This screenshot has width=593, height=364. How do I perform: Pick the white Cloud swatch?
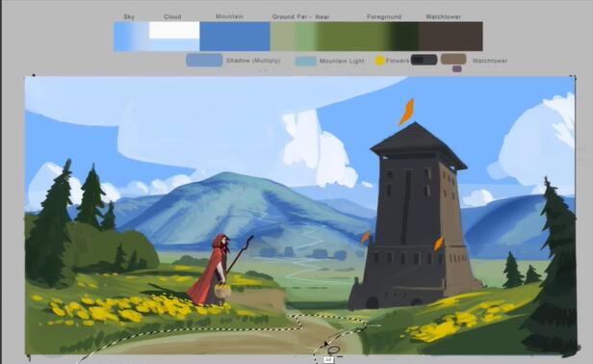coord(174,30)
